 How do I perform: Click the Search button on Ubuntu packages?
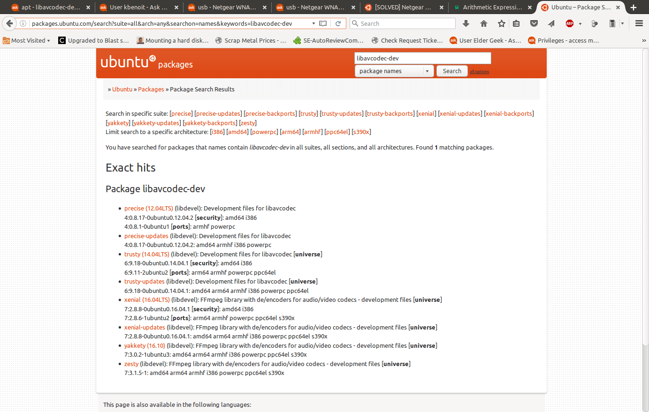coord(452,71)
